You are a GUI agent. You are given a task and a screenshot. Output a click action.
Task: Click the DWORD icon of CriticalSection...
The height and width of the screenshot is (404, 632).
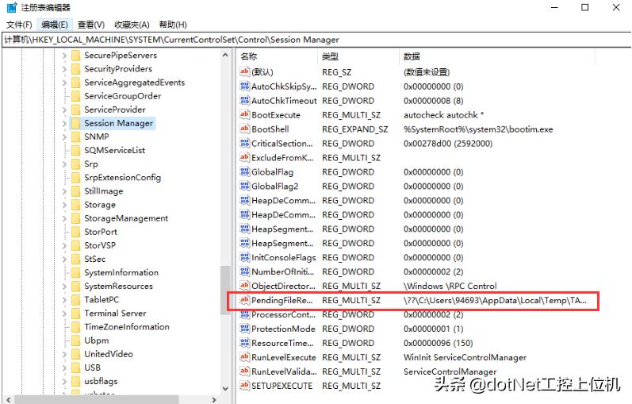244,144
